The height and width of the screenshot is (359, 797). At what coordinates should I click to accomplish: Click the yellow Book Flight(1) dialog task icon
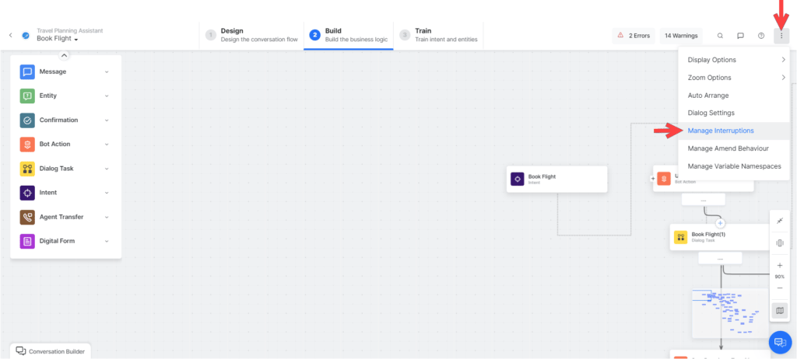680,237
